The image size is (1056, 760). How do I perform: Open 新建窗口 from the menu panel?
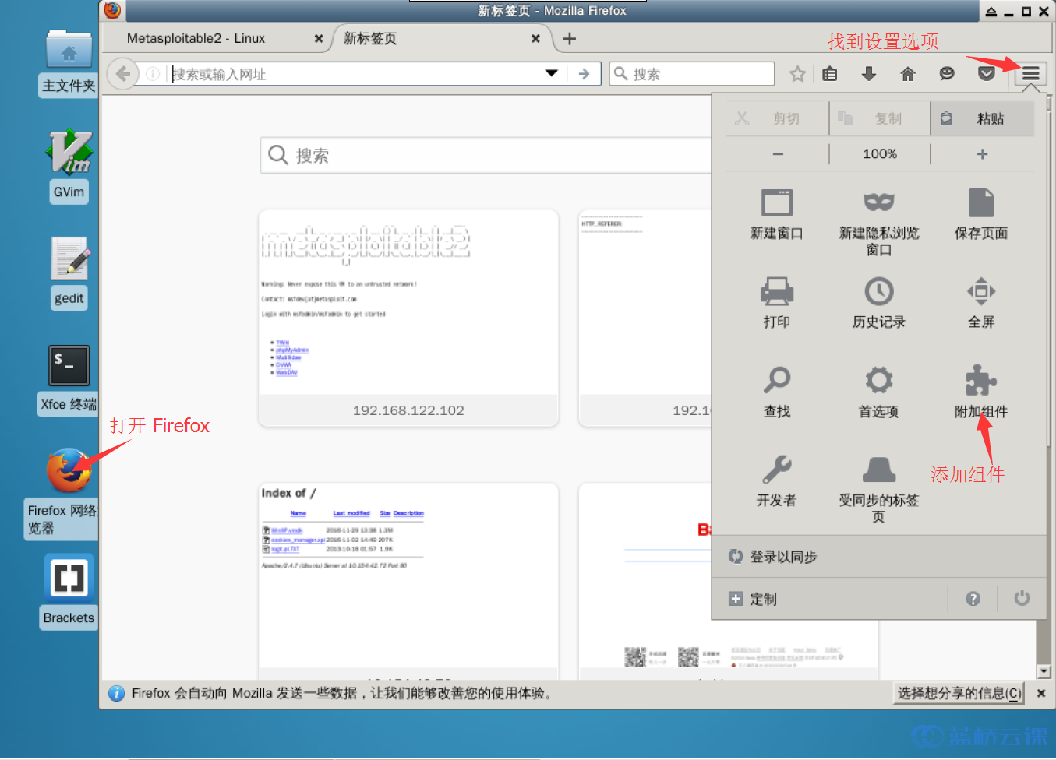(x=777, y=215)
